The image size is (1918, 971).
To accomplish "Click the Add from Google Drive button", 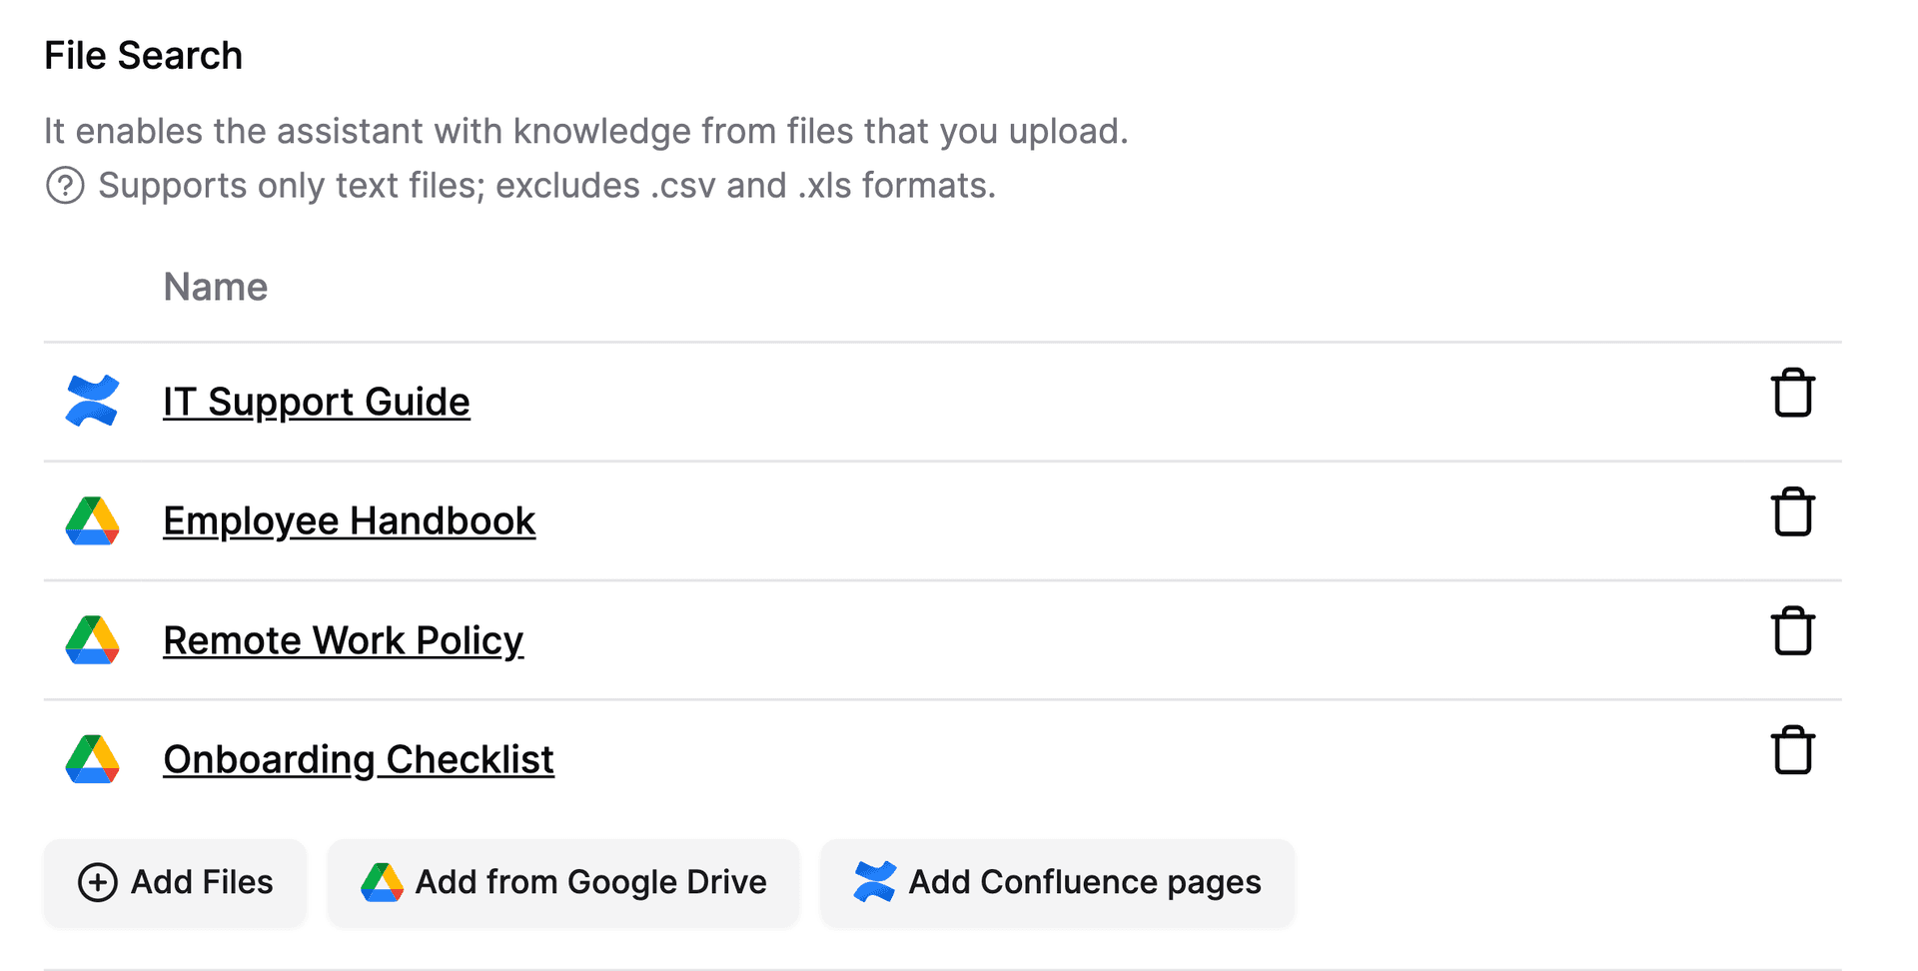I will coord(562,882).
